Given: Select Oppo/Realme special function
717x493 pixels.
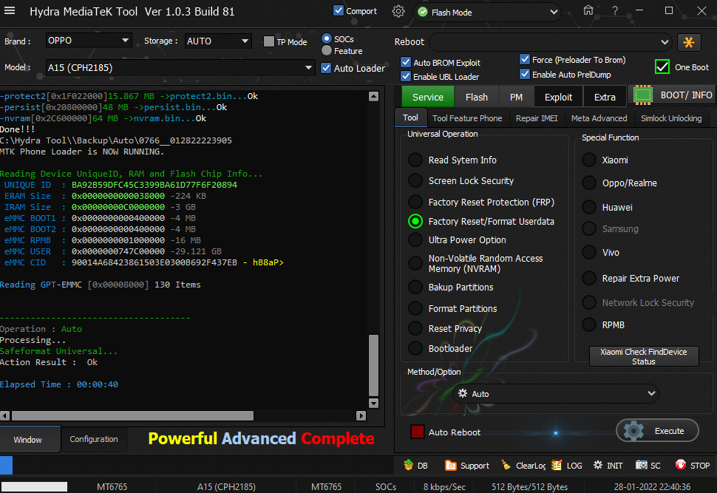Looking at the screenshot, I should coord(589,183).
